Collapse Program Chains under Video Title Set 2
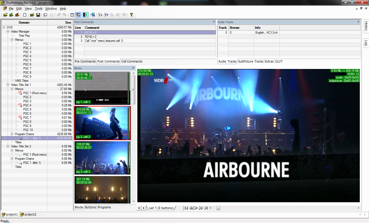This screenshot has width=369, height=223. click(12, 159)
